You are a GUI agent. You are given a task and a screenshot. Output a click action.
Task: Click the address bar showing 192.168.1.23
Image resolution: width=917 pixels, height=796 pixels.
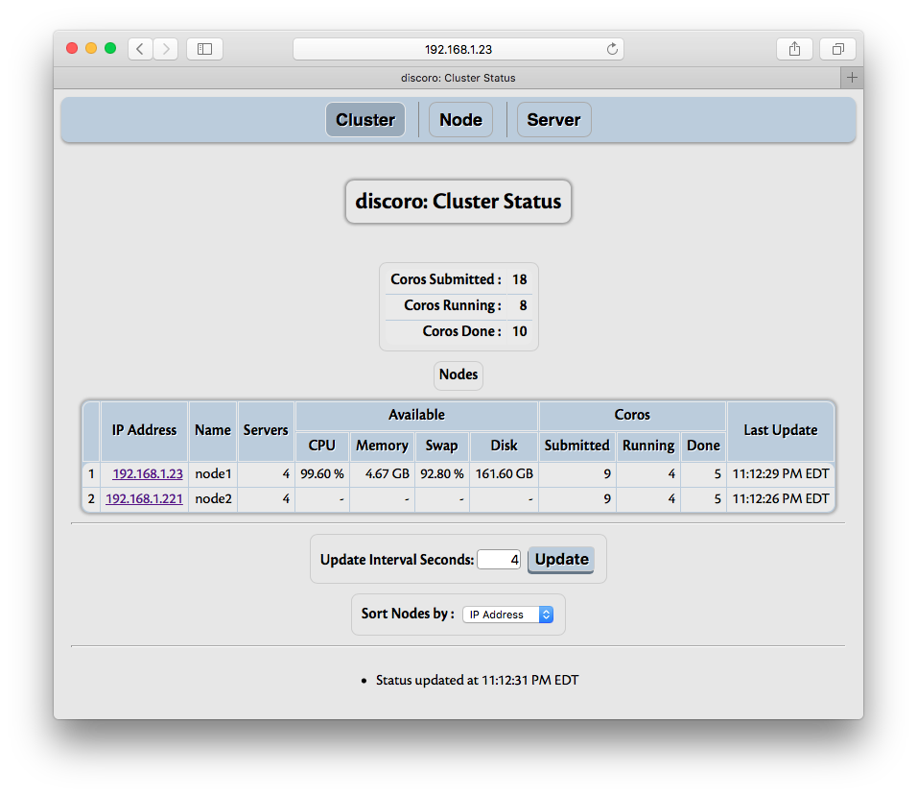click(x=458, y=49)
